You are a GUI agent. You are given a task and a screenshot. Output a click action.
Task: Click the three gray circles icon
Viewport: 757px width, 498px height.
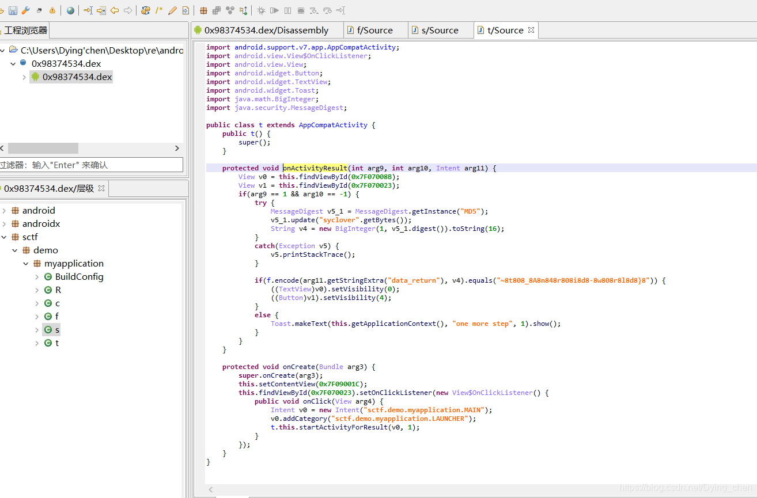[230, 10]
